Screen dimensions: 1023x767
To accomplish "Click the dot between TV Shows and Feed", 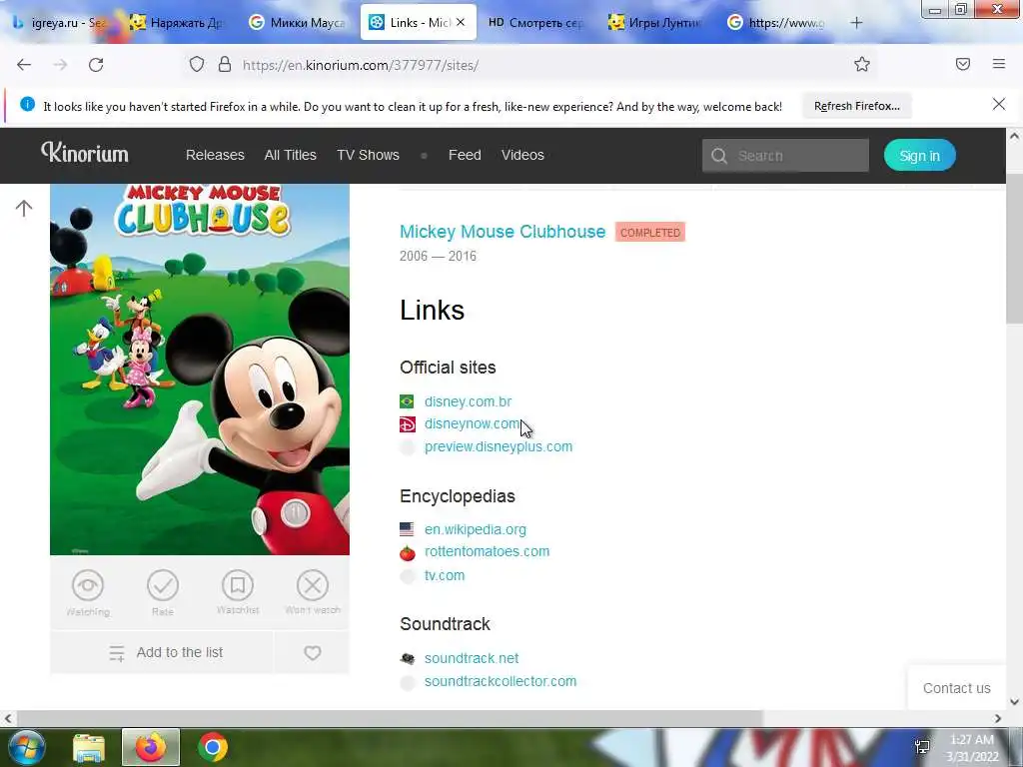I will click(424, 156).
